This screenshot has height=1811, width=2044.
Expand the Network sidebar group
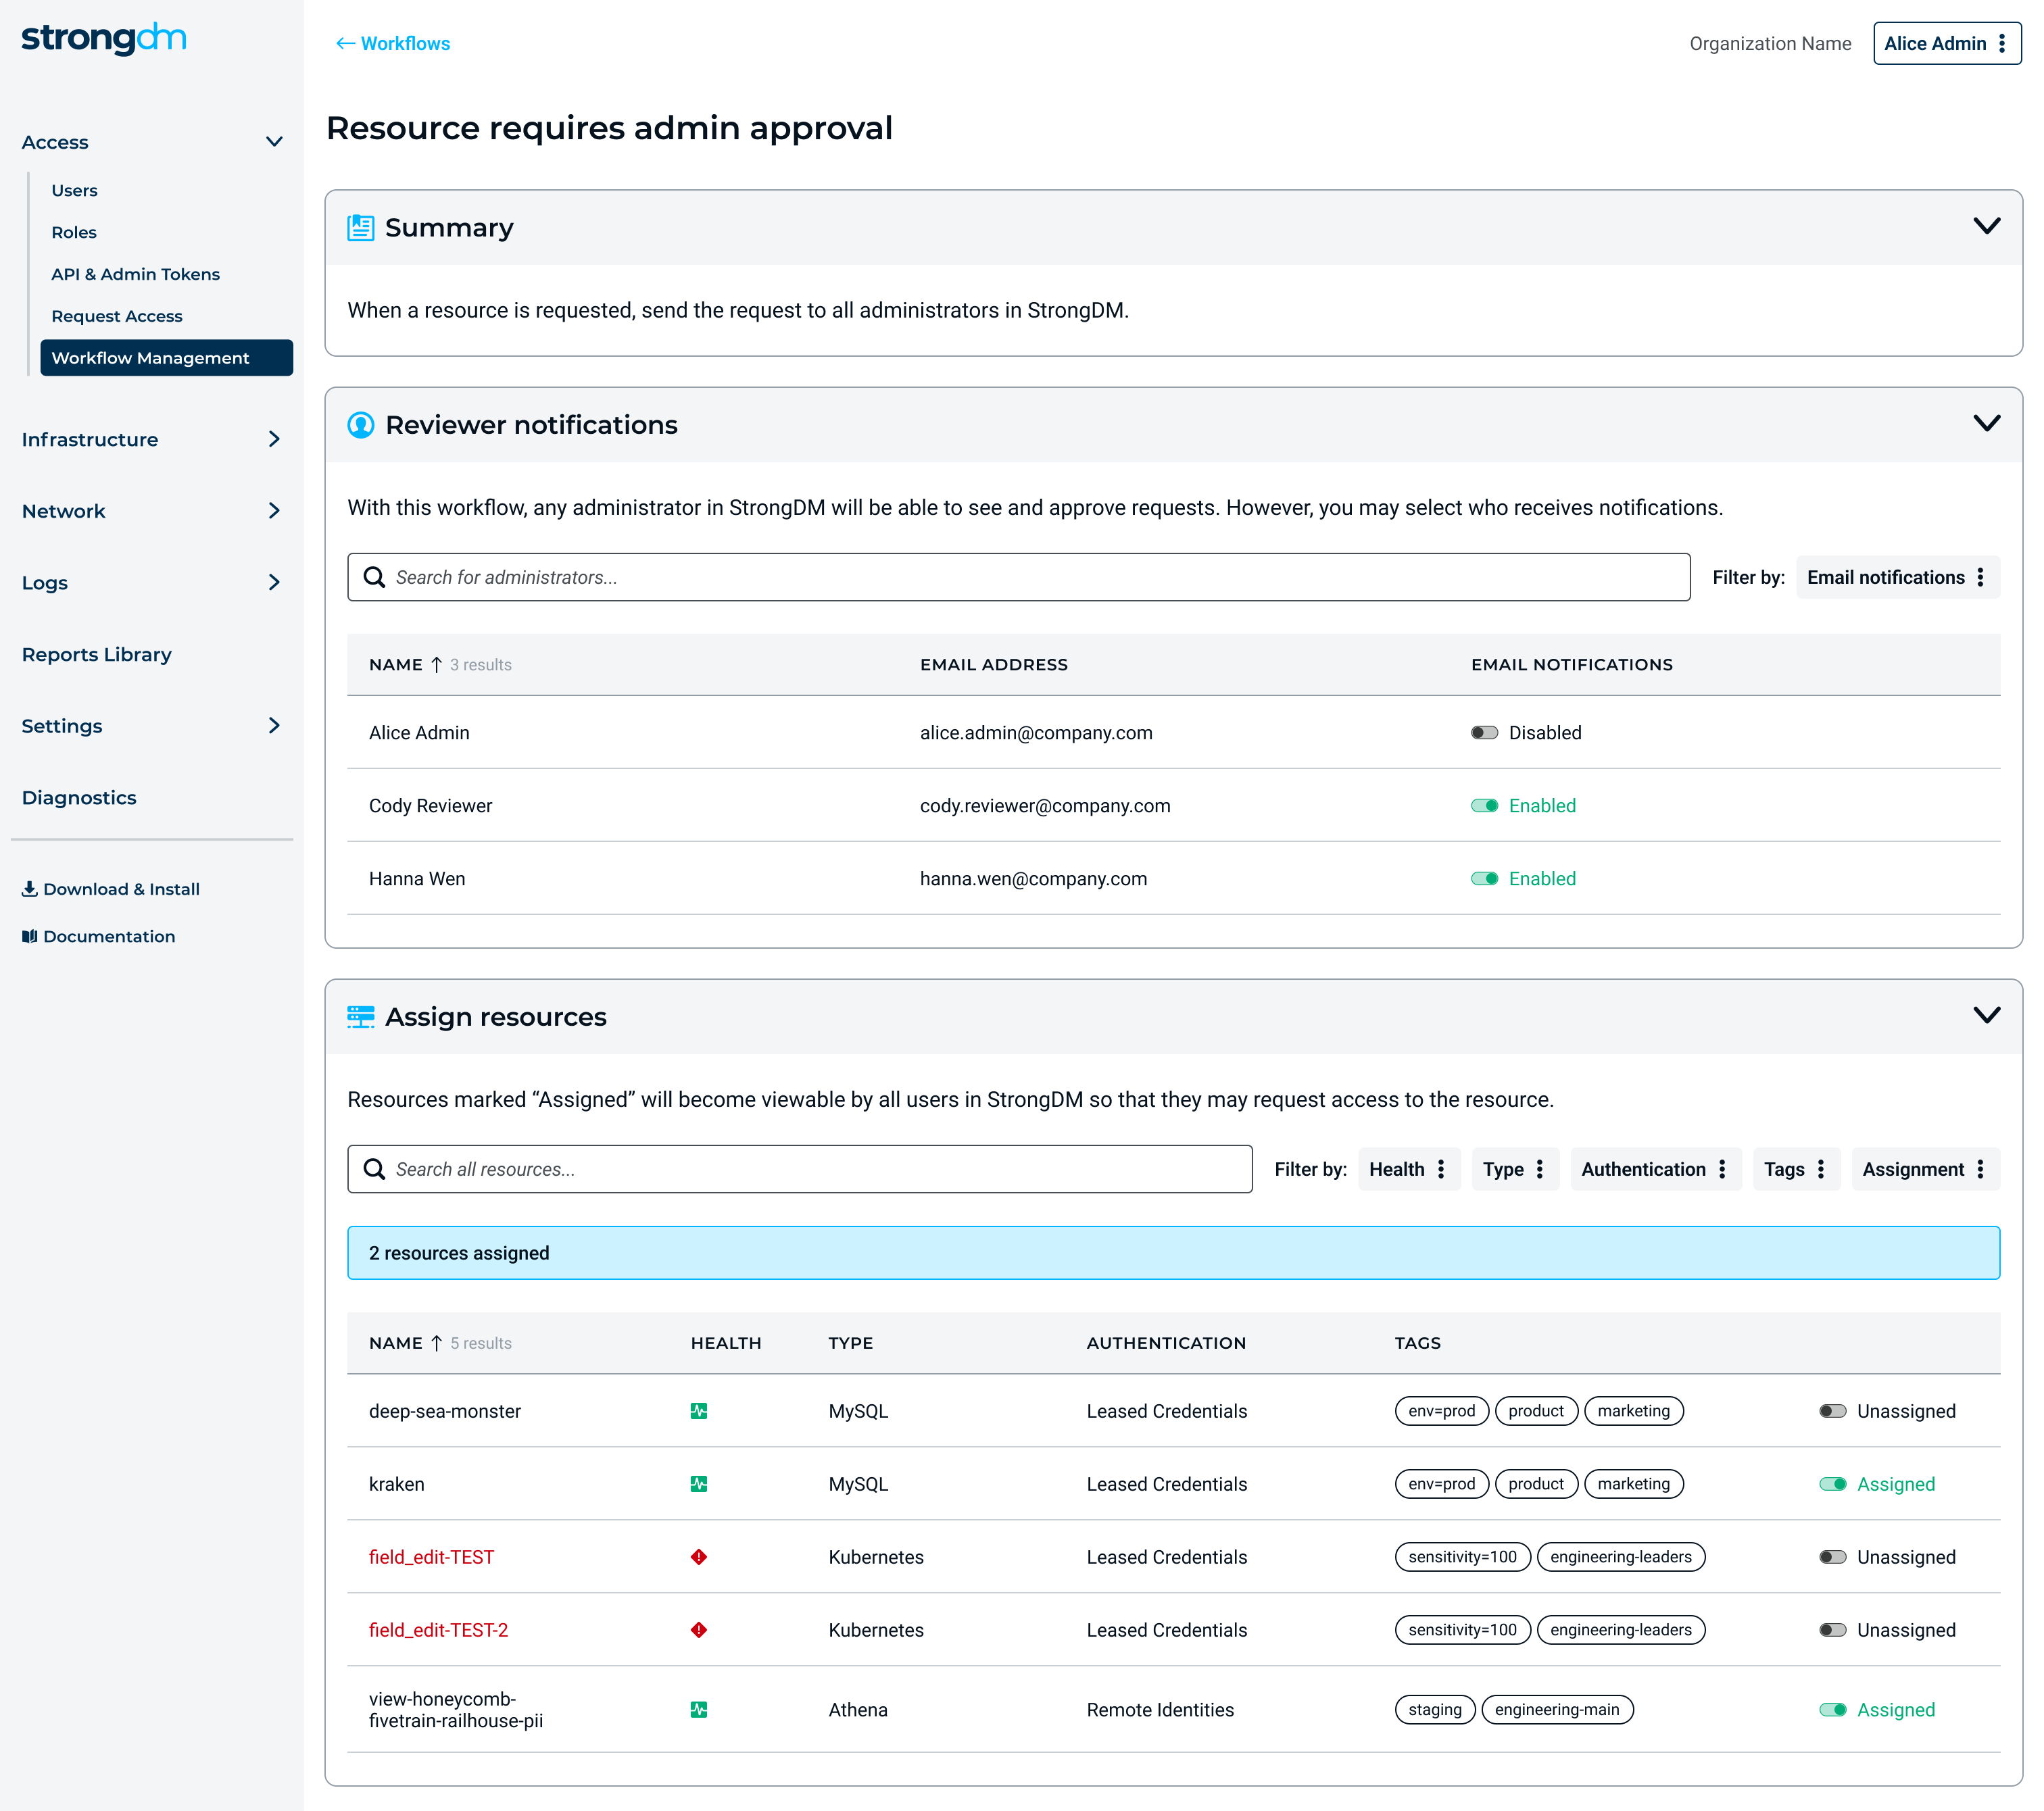click(274, 511)
